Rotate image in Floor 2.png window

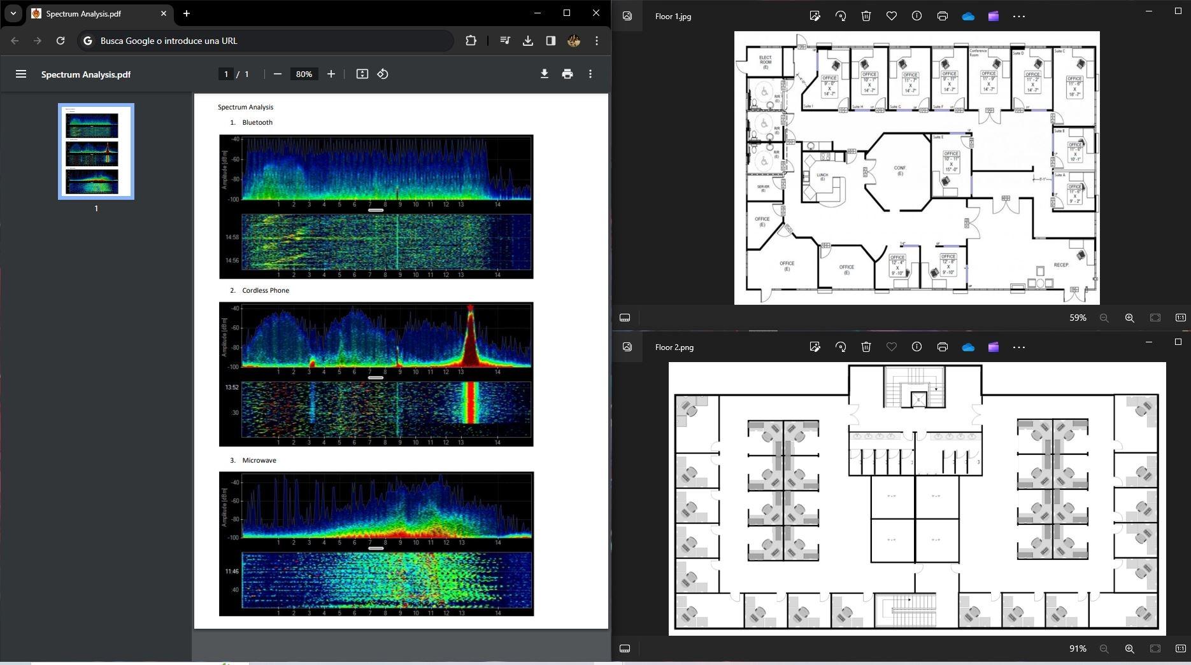click(x=841, y=347)
